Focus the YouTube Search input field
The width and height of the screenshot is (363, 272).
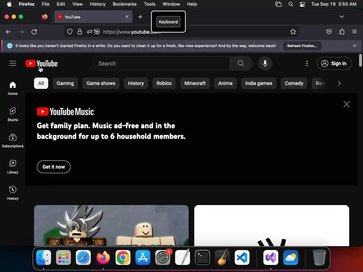161,63
